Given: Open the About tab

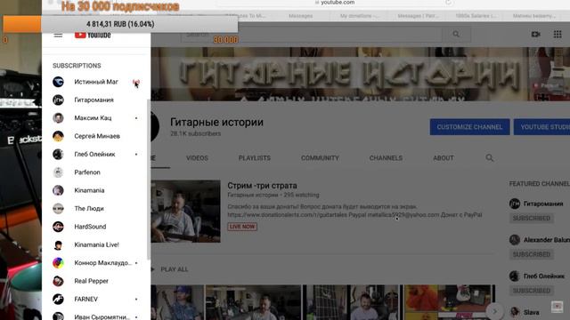Looking at the screenshot, I should click(444, 158).
